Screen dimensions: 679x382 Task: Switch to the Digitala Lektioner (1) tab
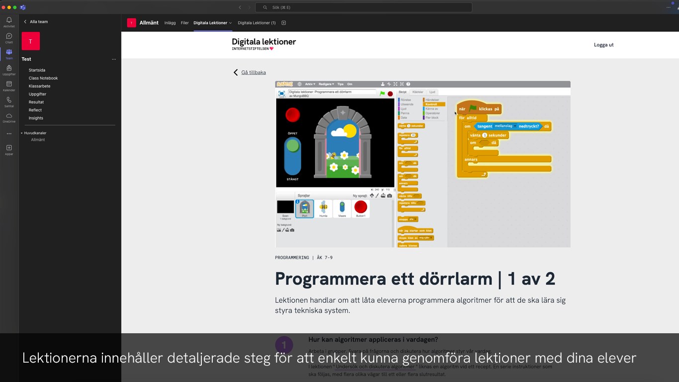click(x=256, y=23)
